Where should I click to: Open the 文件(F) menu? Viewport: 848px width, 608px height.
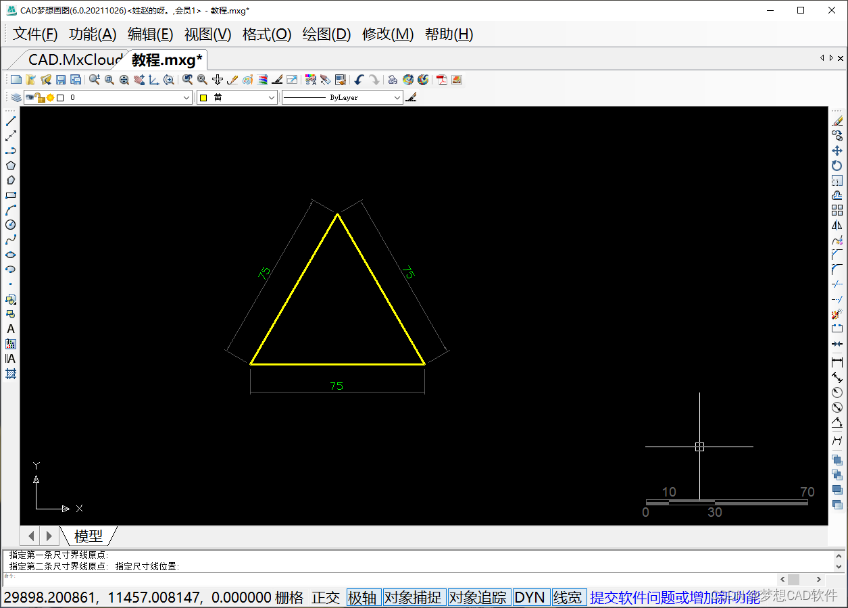click(x=35, y=34)
